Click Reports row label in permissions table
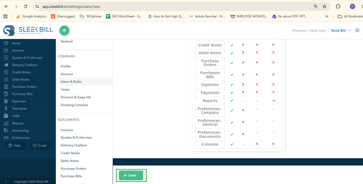This screenshot has height=184, width=363. (210, 101)
